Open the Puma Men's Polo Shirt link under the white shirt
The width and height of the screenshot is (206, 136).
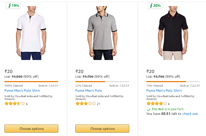click(22, 91)
